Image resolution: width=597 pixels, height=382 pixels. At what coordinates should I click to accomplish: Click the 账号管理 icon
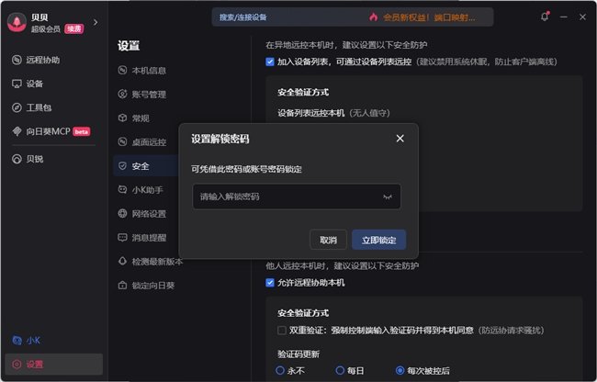point(122,94)
